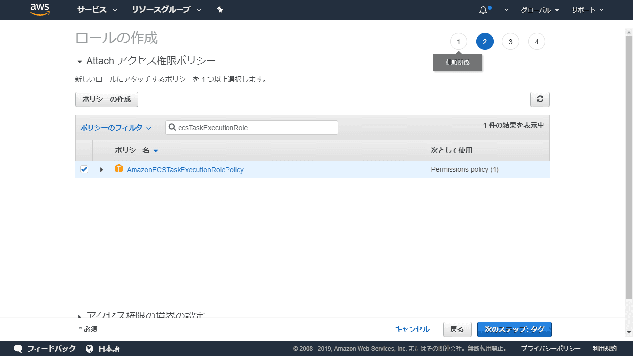Expand the AmazonECSTaskExecutionRolePolicy row details
The width and height of the screenshot is (633, 356).
[101, 170]
